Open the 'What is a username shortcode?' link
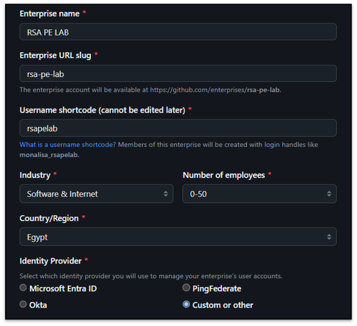This screenshot has height=326, width=357. [68, 144]
